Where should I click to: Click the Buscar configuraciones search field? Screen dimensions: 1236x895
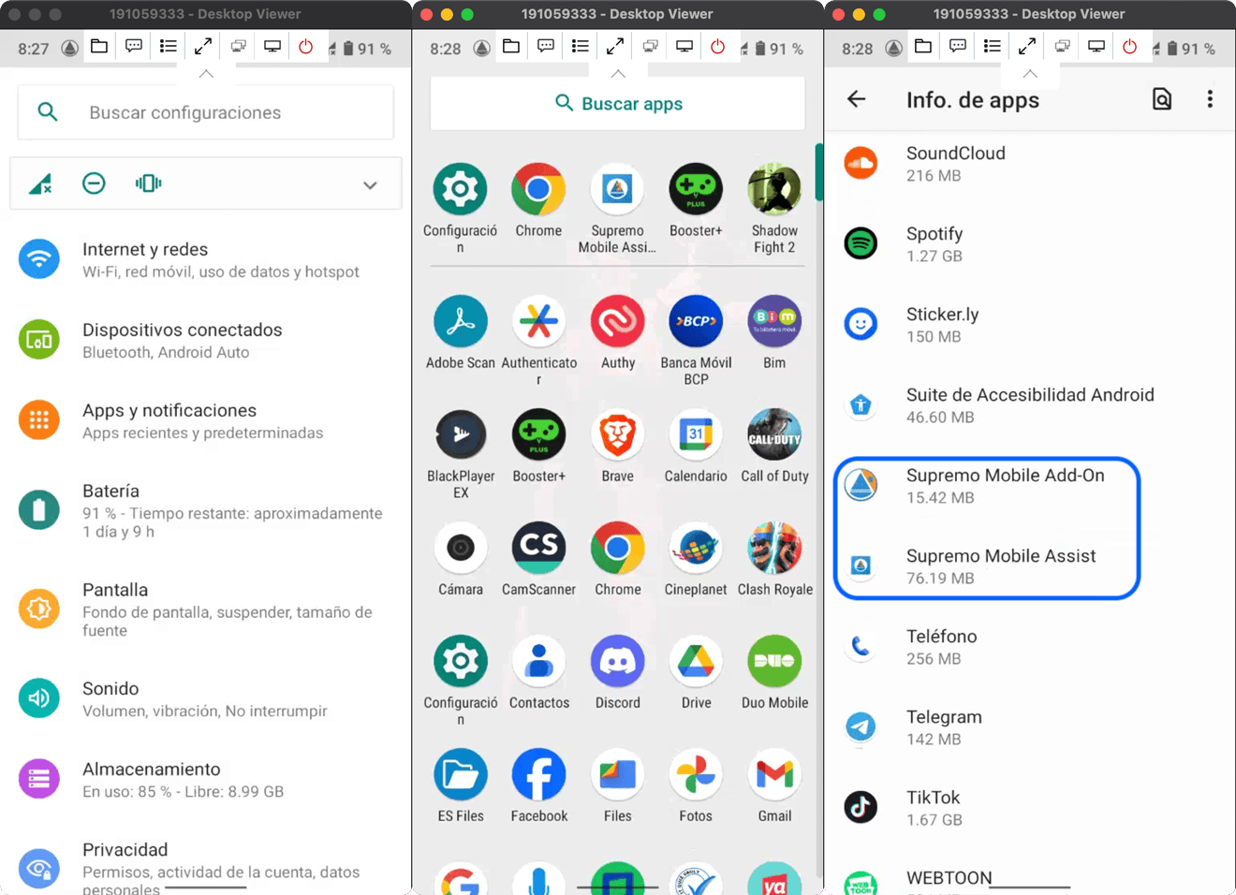tap(205, 111)
